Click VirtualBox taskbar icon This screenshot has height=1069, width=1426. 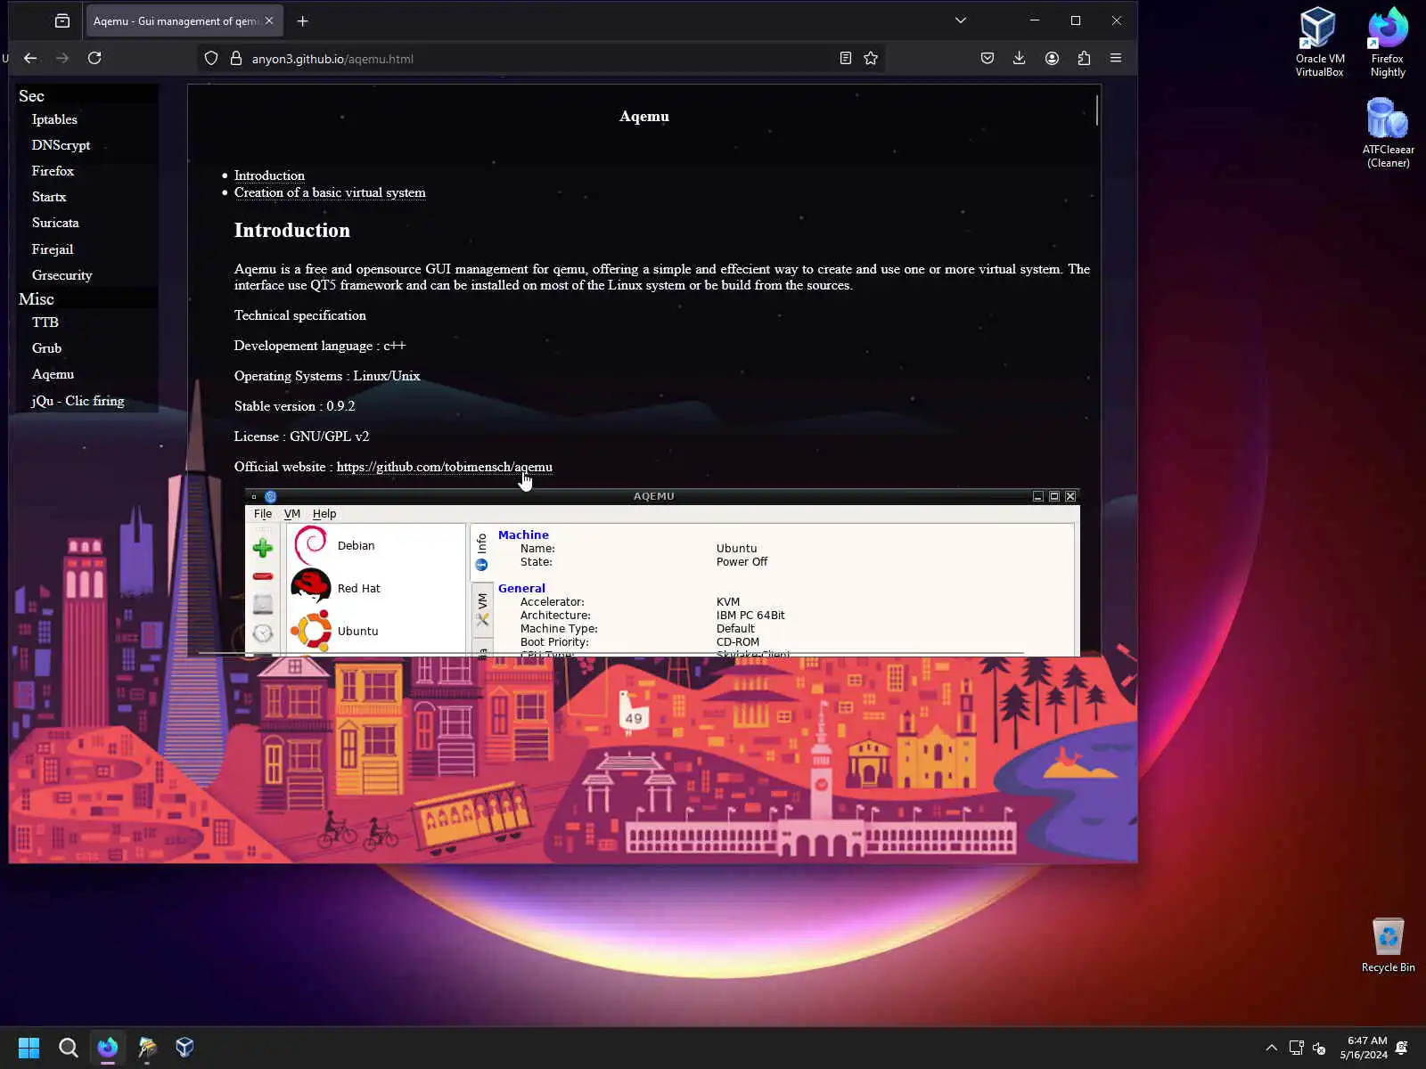pyautogui.click(x=184, y=1048)
